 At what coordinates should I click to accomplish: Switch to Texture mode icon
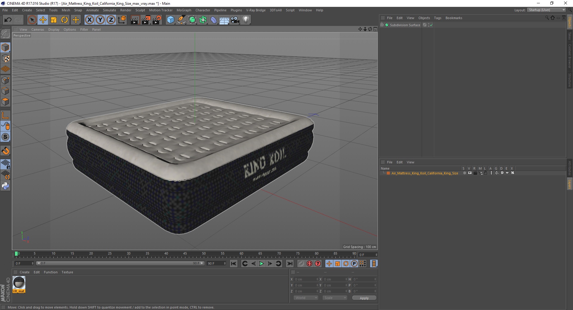point(5,58)
